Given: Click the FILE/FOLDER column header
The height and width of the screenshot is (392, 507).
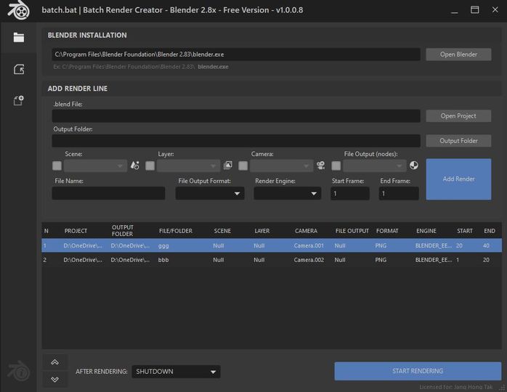Looking at the screenshot, I should coord(176,231).
